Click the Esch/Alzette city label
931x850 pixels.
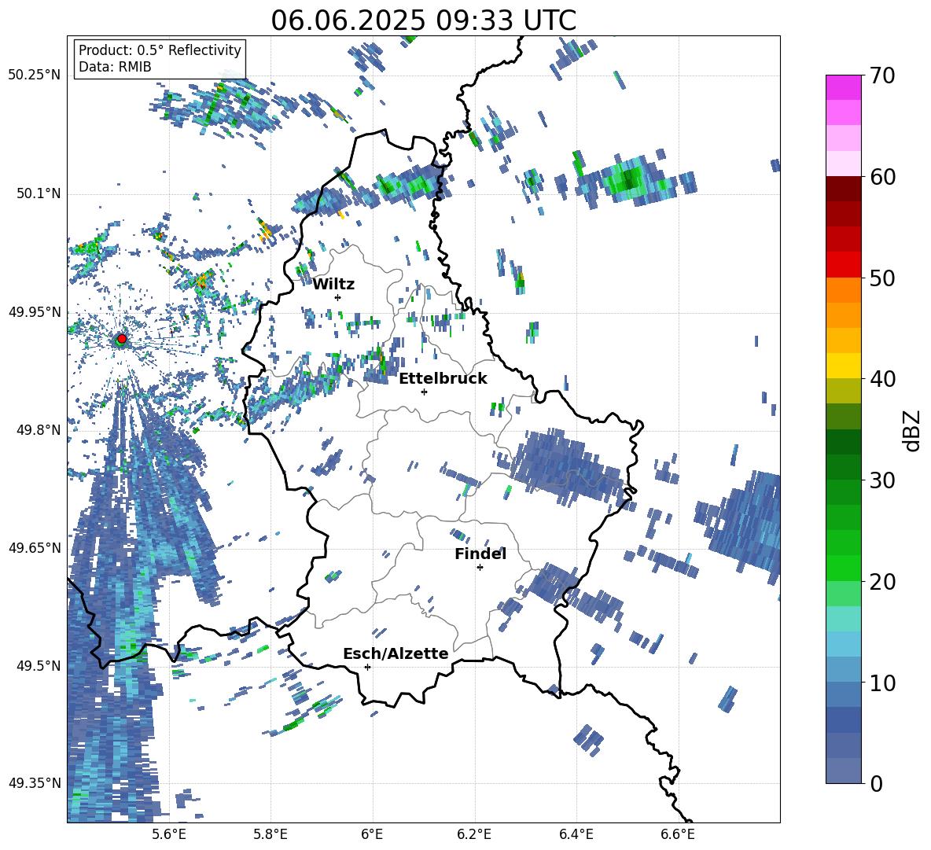(x=396, y=653)
